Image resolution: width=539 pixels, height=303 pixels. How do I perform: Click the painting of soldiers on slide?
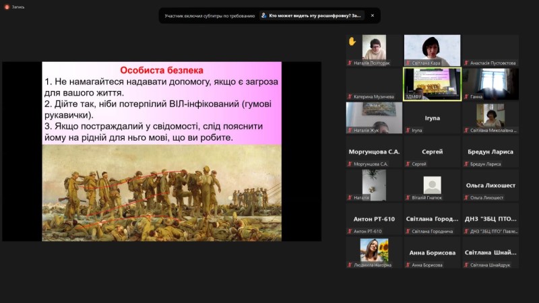click(162, 193)
